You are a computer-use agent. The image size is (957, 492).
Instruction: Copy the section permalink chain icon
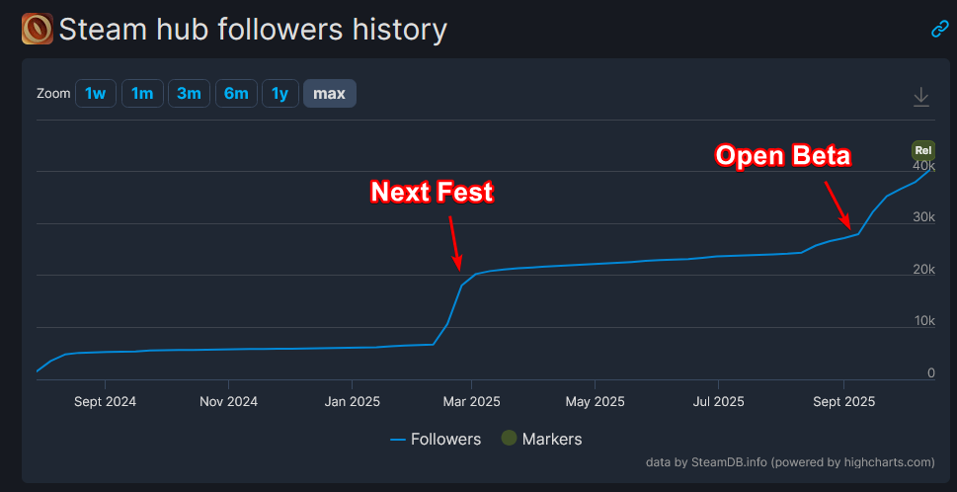click(x=939, y=30)
